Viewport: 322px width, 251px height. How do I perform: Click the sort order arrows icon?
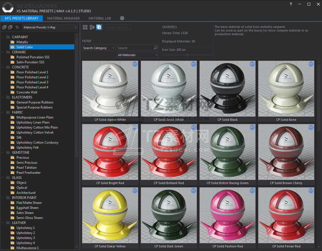coord(17,27)
